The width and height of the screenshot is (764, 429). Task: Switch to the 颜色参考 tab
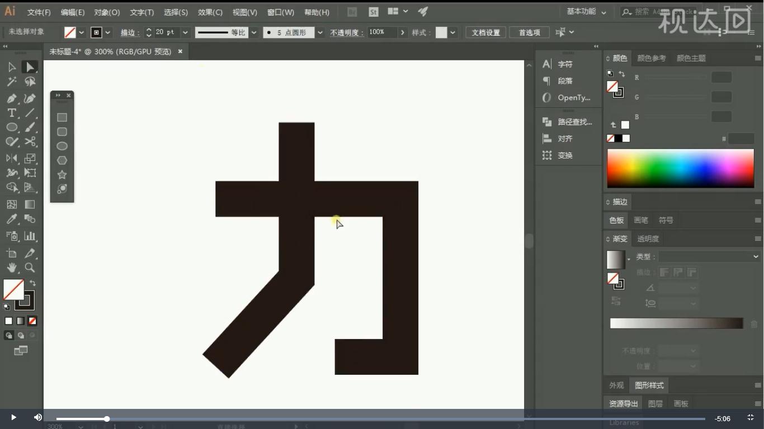(652, 58)
